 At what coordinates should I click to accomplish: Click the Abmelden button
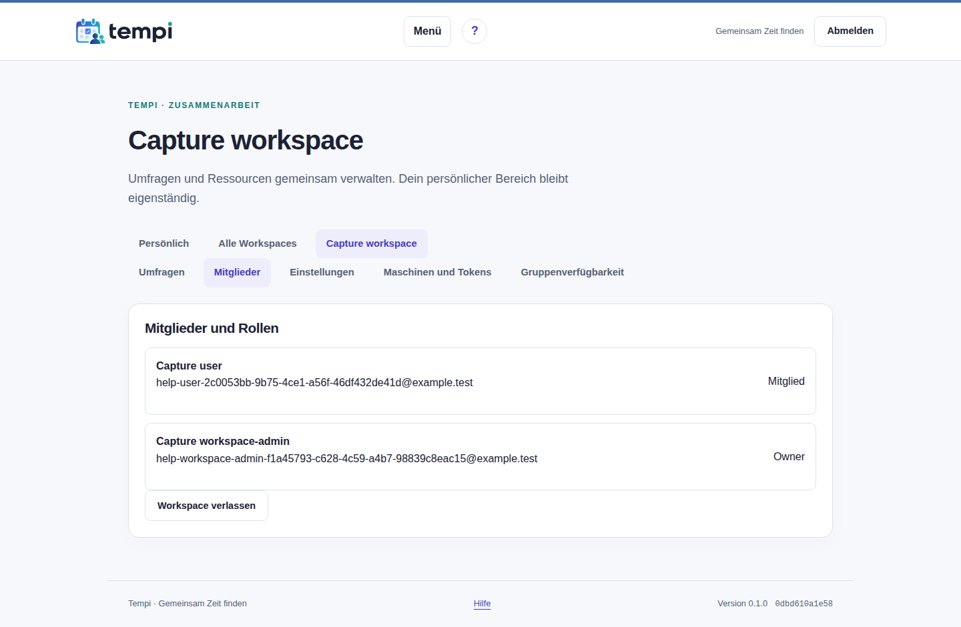tap(850, 31)
